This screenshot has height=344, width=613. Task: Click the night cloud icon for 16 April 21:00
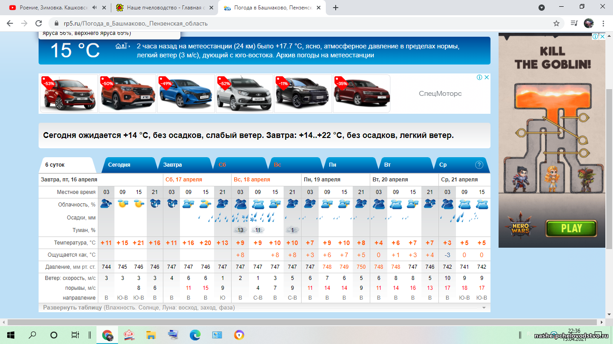pos(155,204)
